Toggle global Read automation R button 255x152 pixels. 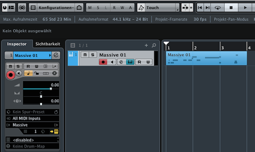[114, 7]
